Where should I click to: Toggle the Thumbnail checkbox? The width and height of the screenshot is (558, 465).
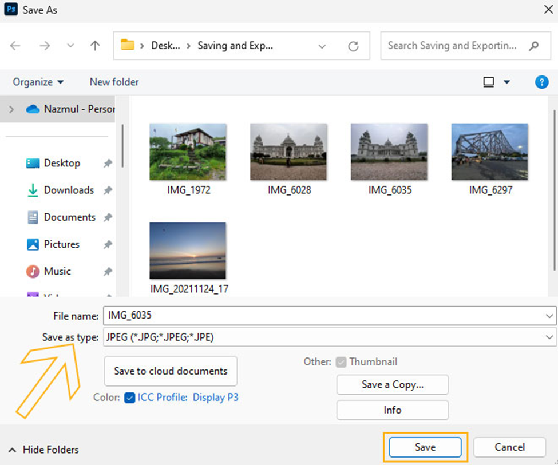point(342,362)
